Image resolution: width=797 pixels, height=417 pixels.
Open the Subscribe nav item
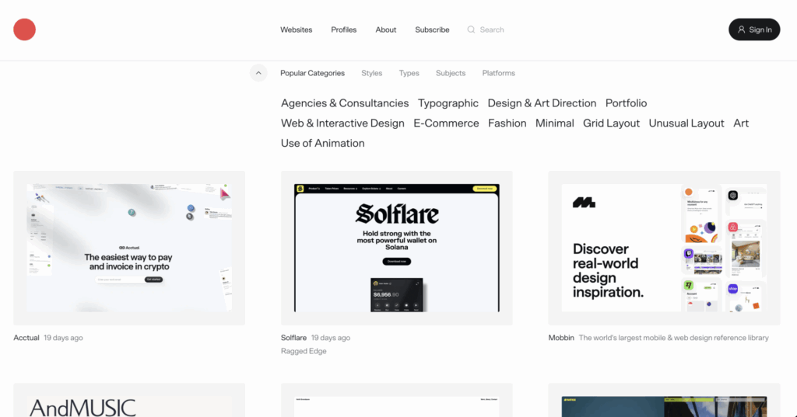coord(432,30)
